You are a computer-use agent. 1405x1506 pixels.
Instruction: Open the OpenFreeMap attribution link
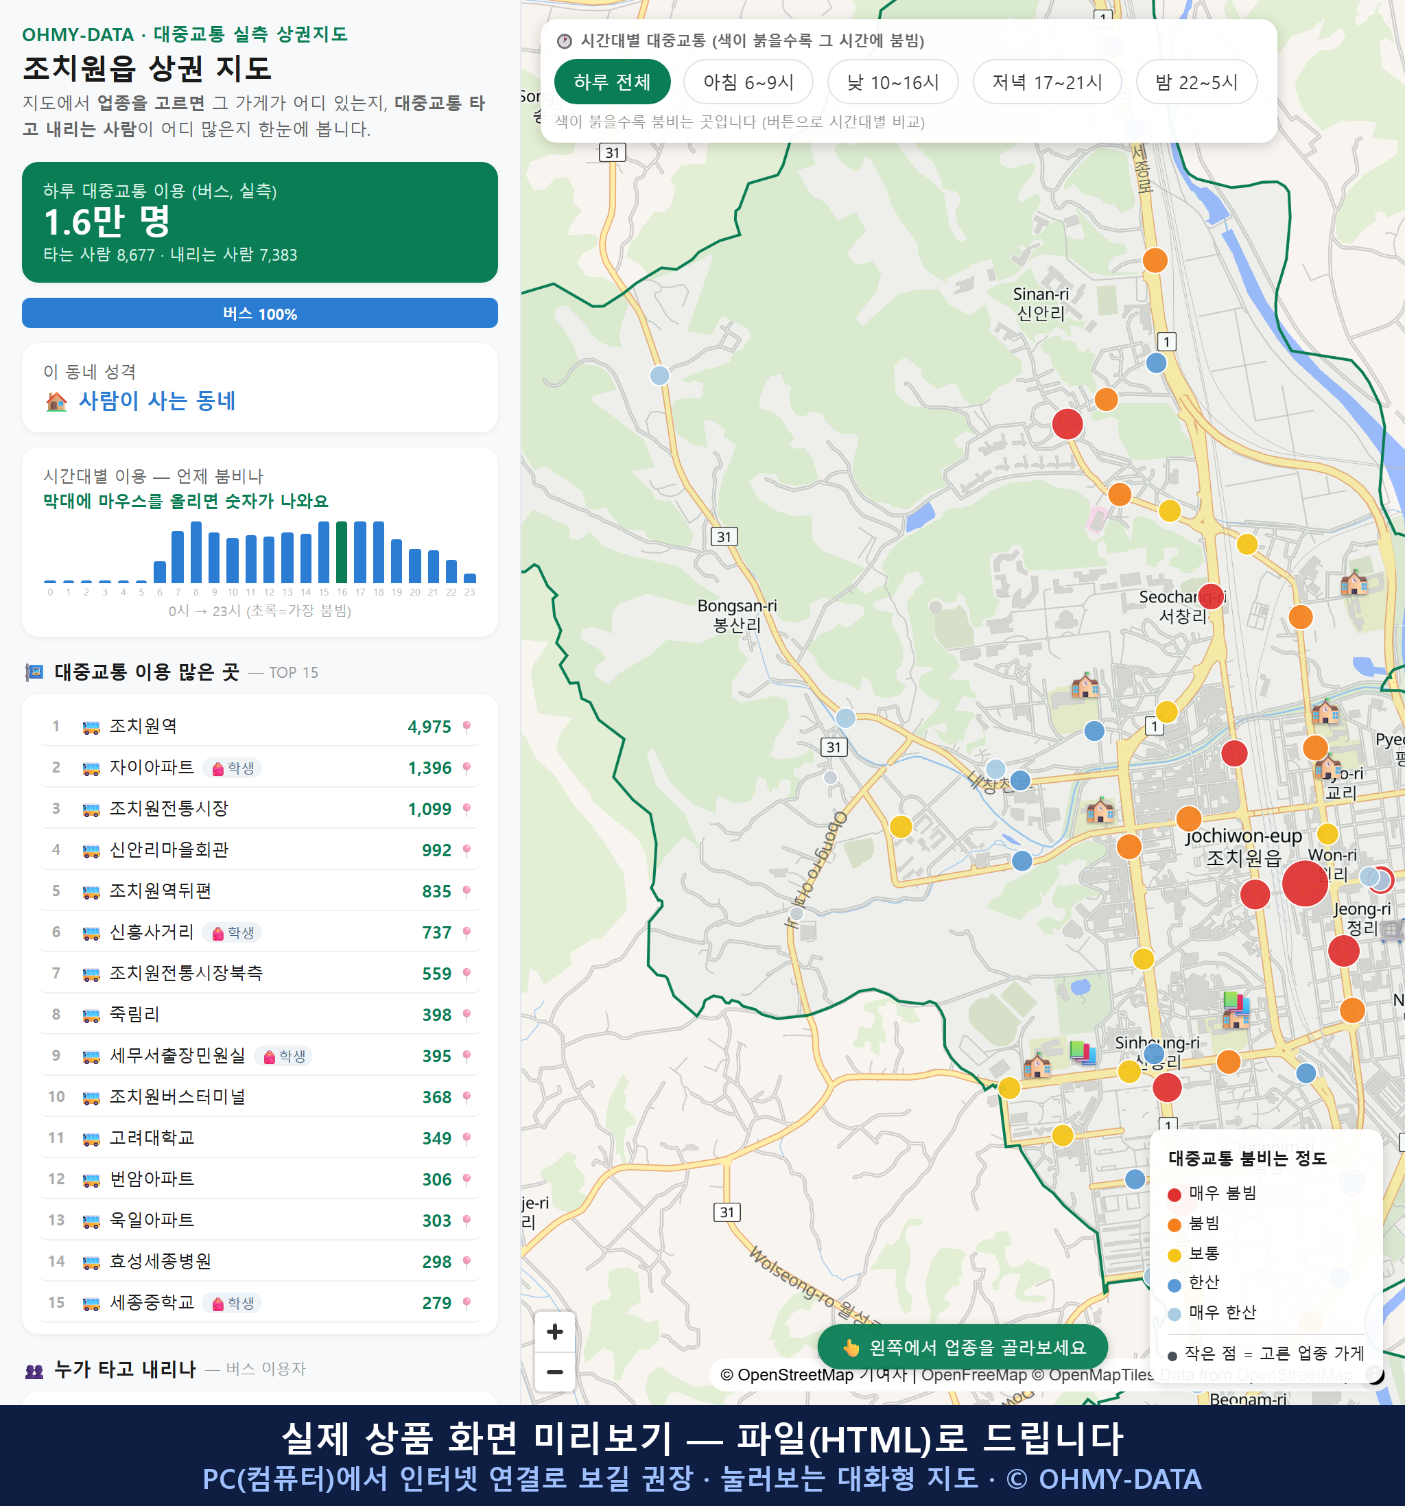click(x=973, y=1375)
